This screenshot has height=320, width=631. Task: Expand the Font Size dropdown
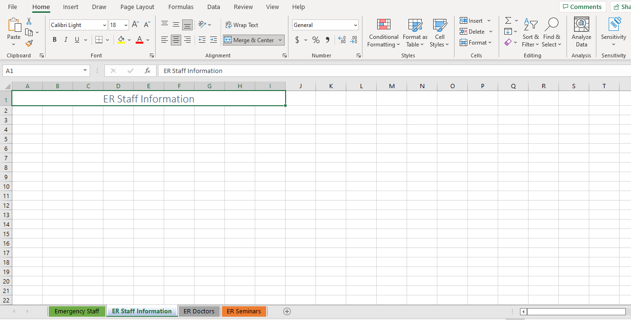click(x=126, y=25)
